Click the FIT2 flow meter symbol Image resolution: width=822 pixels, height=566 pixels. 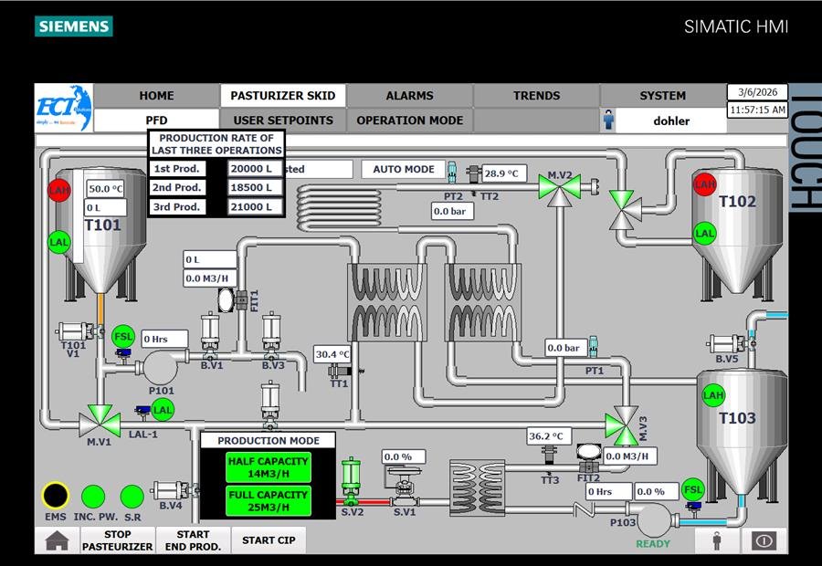(x=589, y=458)
